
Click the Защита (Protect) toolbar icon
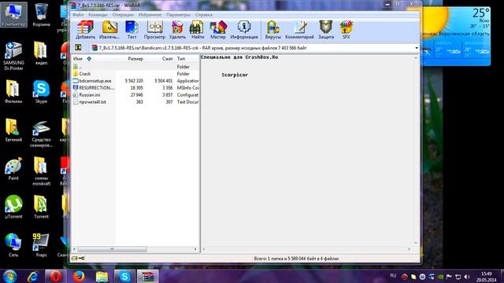326,30
